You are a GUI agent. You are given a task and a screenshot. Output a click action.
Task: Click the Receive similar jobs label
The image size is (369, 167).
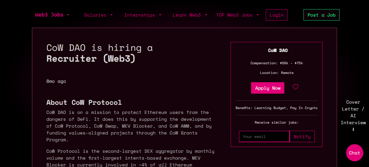tap(277, 122)
